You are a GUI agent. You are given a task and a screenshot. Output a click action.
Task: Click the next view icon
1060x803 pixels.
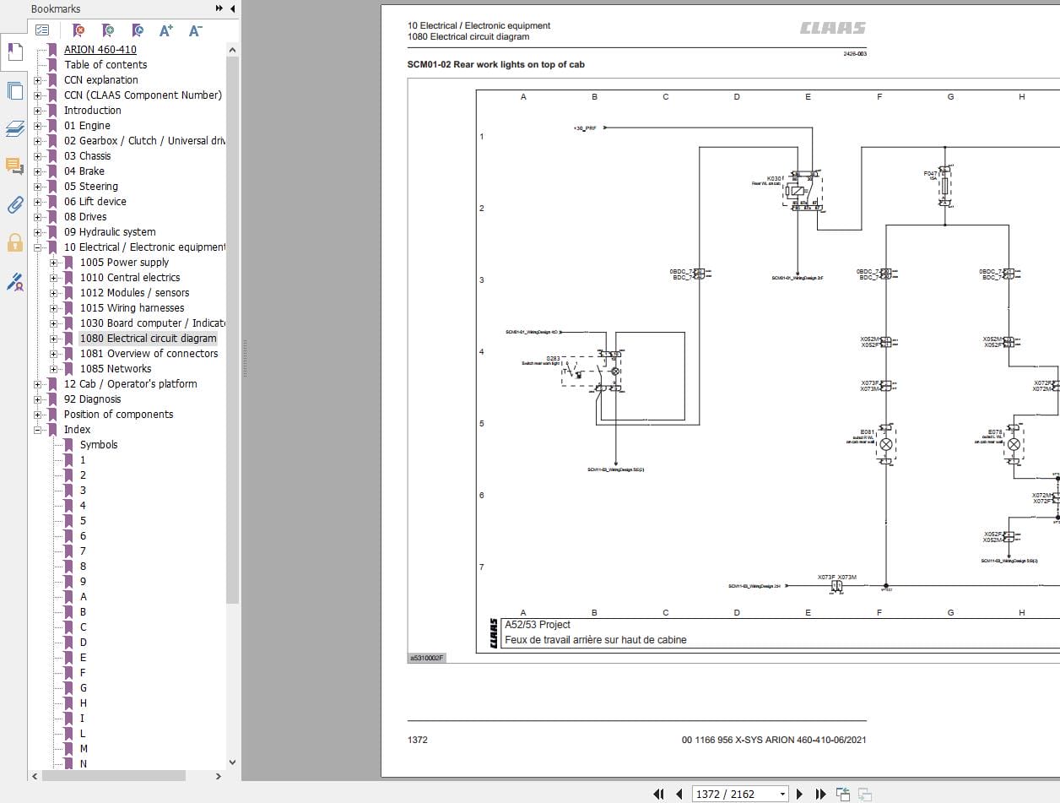click(x=864, y=794)
